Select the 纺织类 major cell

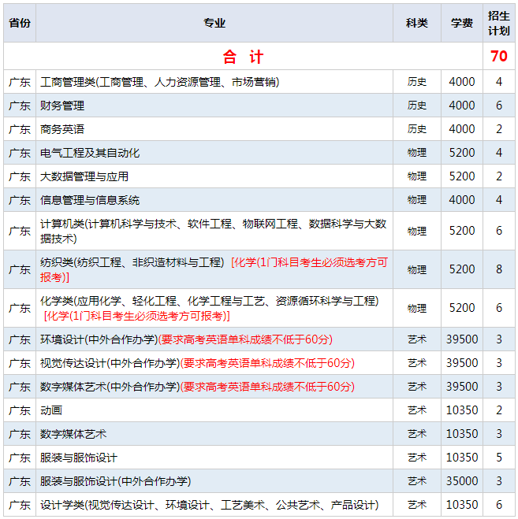214,270
